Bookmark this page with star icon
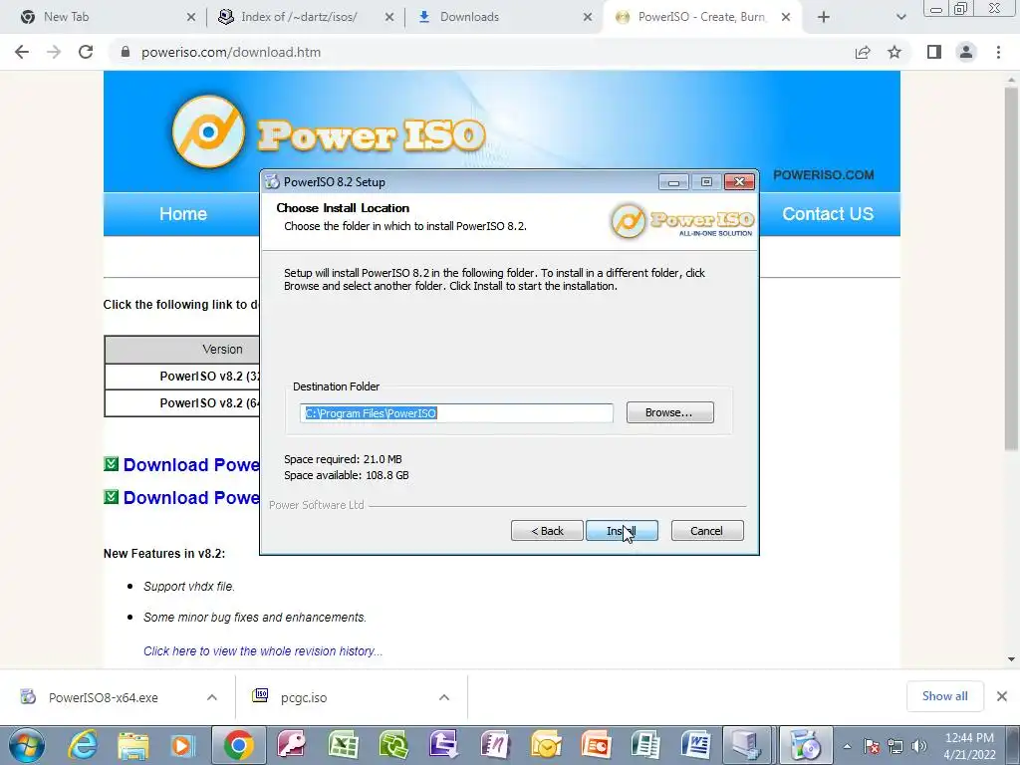Image resolution: width=1020 pixels, height=765 pixels. point(894,52)
